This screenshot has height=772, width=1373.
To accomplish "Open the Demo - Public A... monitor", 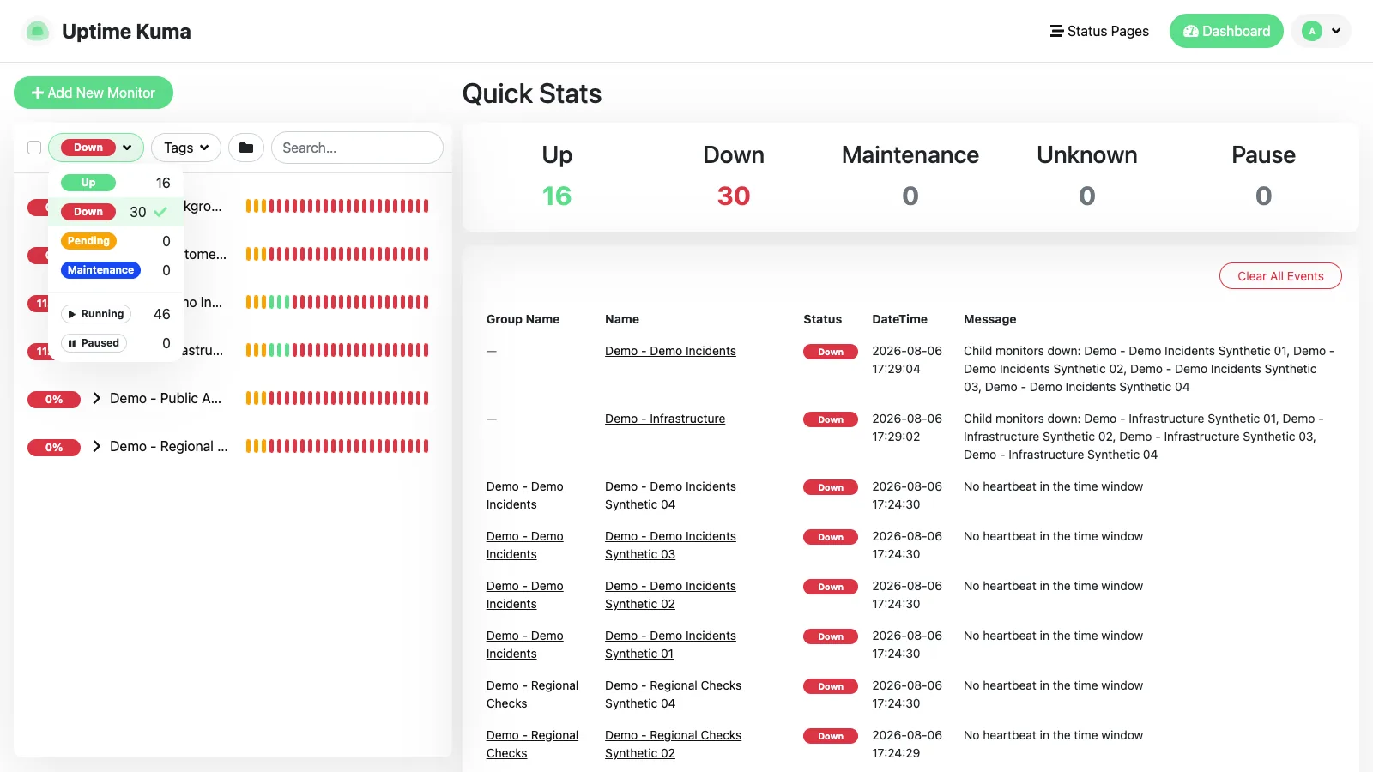I will 166,398.
